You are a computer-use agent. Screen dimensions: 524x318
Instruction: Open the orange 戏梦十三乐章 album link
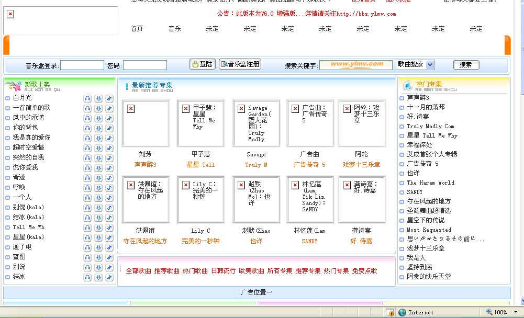361,165
